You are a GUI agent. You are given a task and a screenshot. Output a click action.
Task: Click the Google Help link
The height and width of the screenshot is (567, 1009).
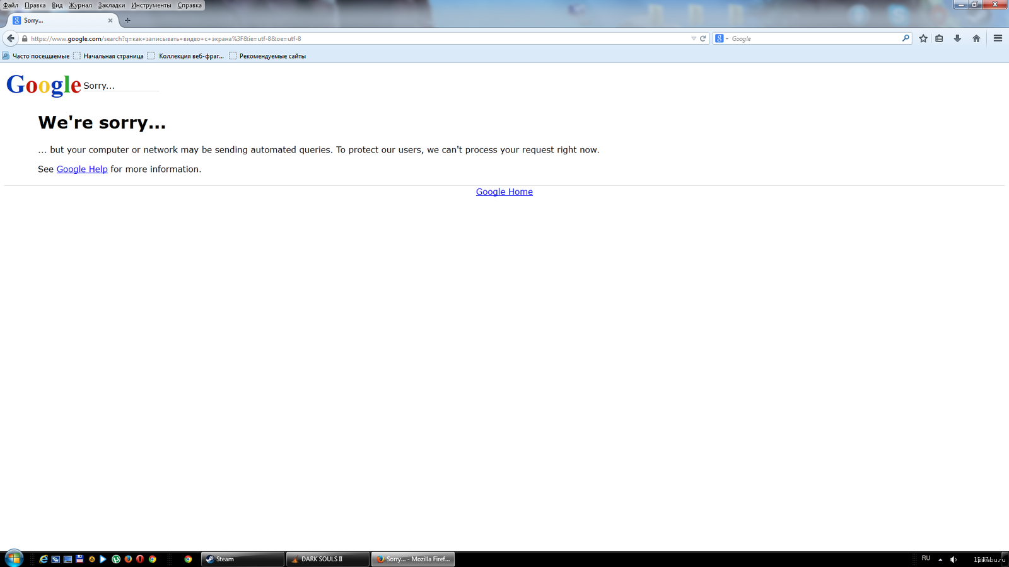coord(82,169)
